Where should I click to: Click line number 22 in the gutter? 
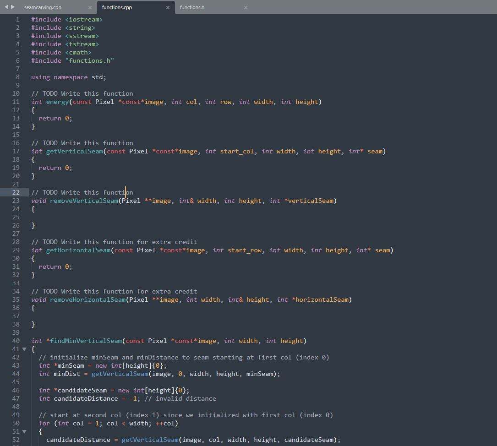[16, 192]
